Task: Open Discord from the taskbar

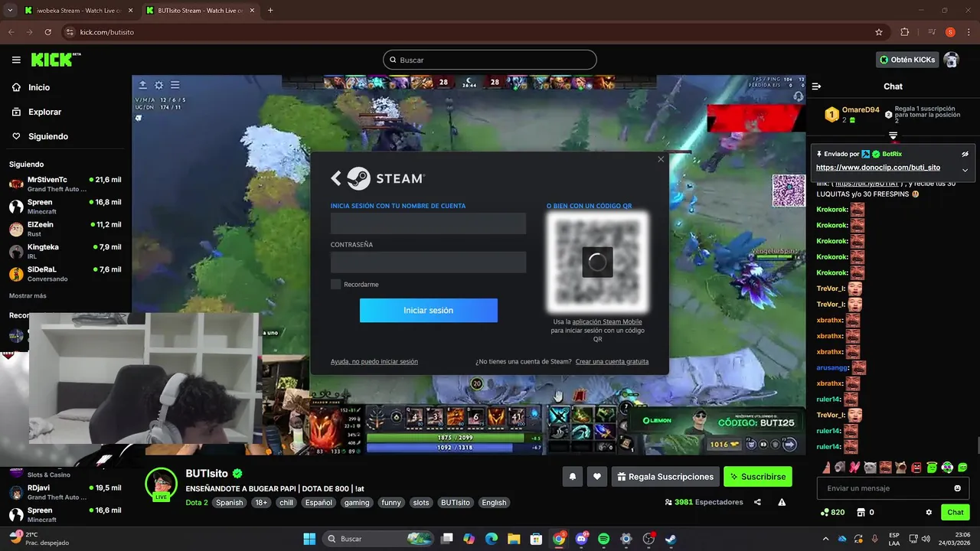Action: [581, 539]
